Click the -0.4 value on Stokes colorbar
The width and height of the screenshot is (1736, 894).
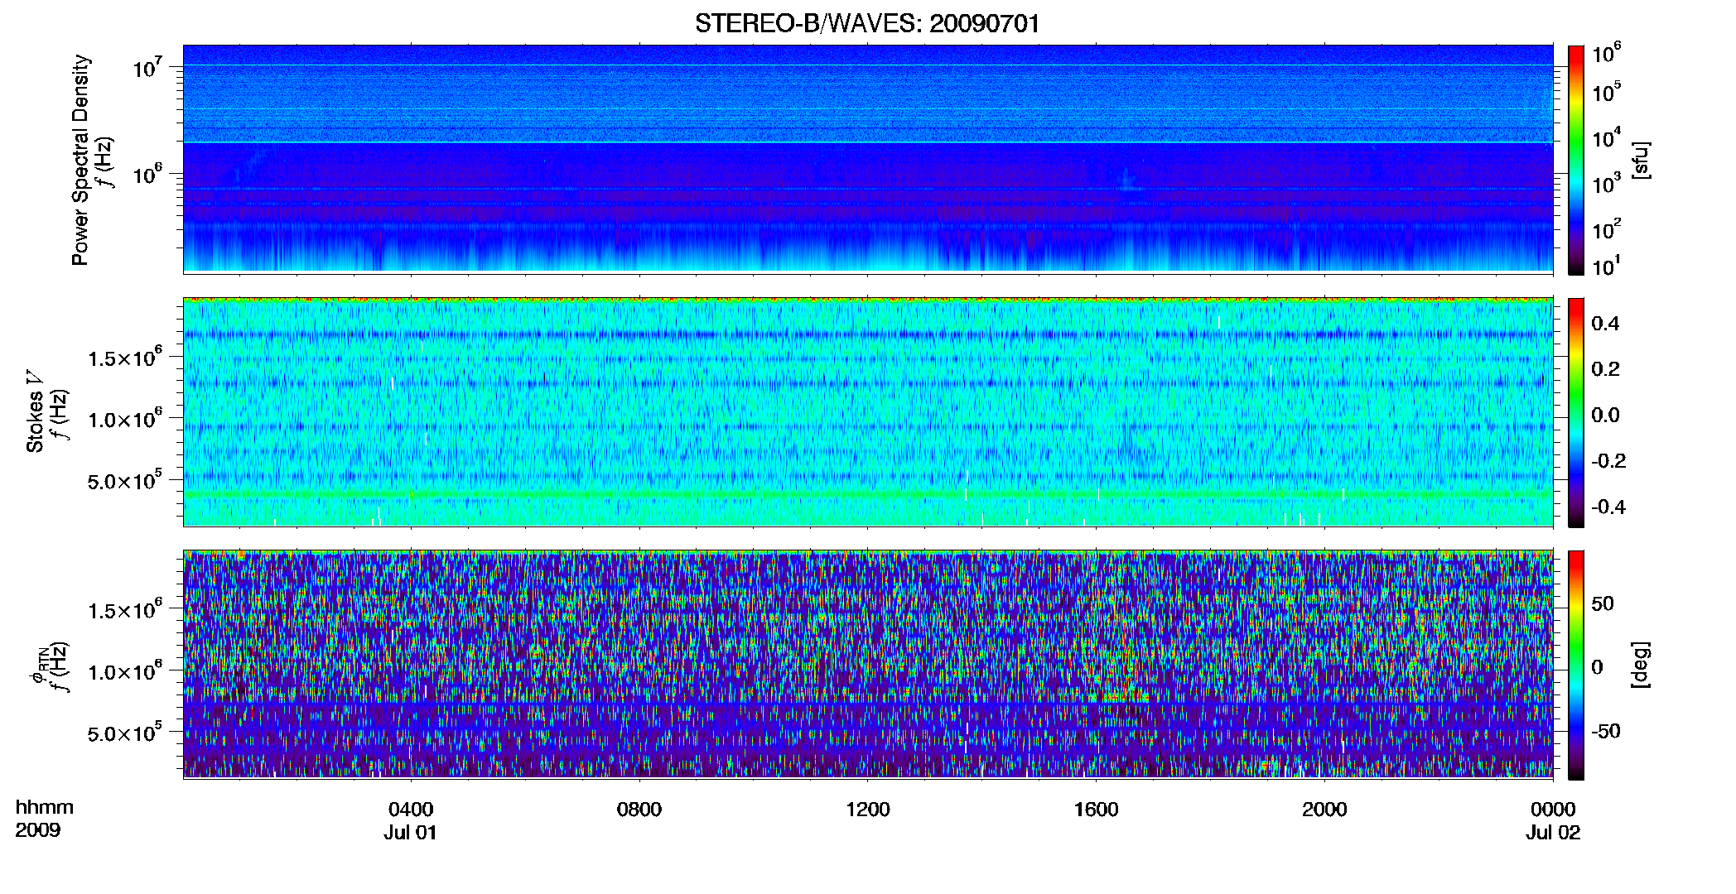(x=1608, y=507)
